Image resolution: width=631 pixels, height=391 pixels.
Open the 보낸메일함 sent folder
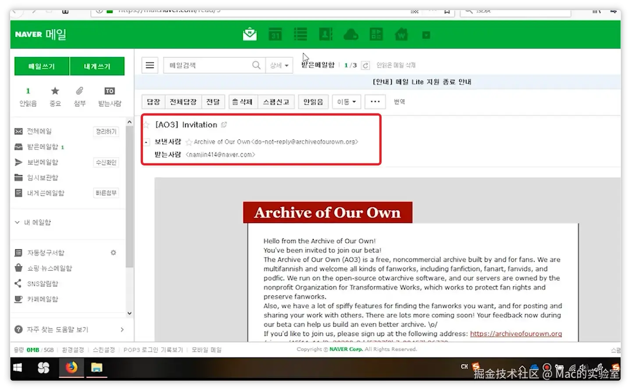[43, 162]
